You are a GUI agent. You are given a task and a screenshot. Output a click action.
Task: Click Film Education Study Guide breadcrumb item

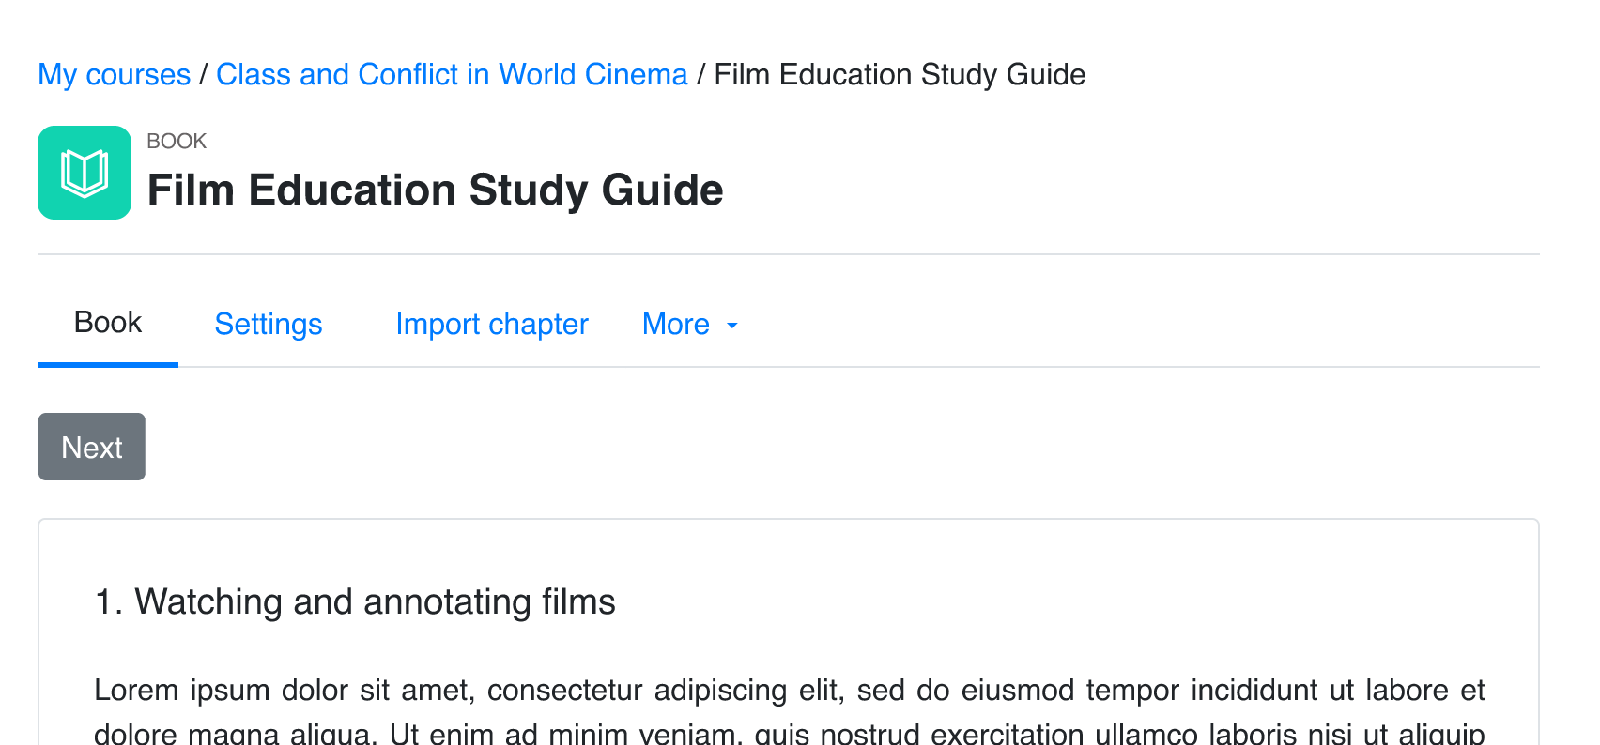click(x=900, y=74)
